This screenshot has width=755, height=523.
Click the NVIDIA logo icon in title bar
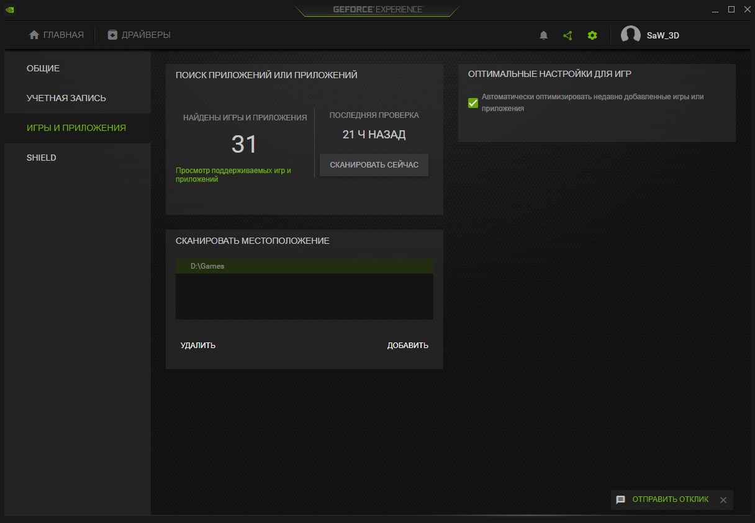click(11, 9)
